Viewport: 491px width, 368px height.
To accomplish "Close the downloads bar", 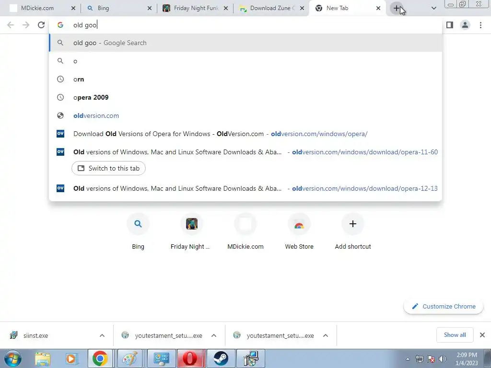I will click(482, 335).
